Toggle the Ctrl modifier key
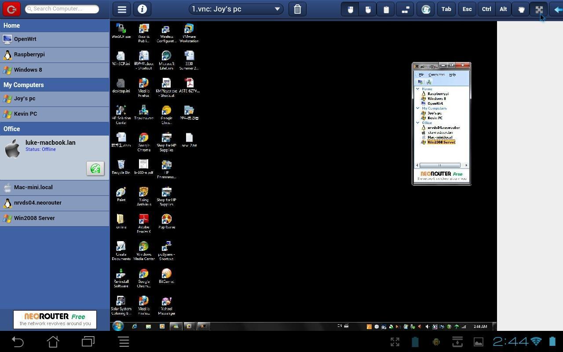The image size is (563, 352). 486,9
